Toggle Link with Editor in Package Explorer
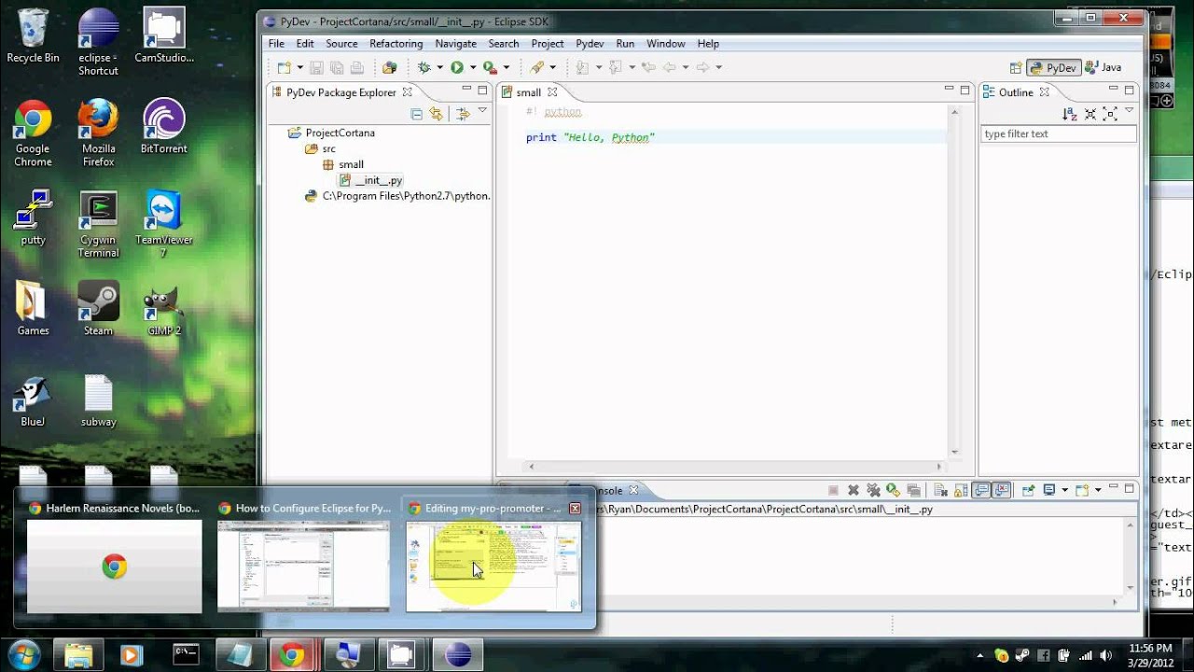The width and height of the screenshot is (1194, 672). [436, 114]
